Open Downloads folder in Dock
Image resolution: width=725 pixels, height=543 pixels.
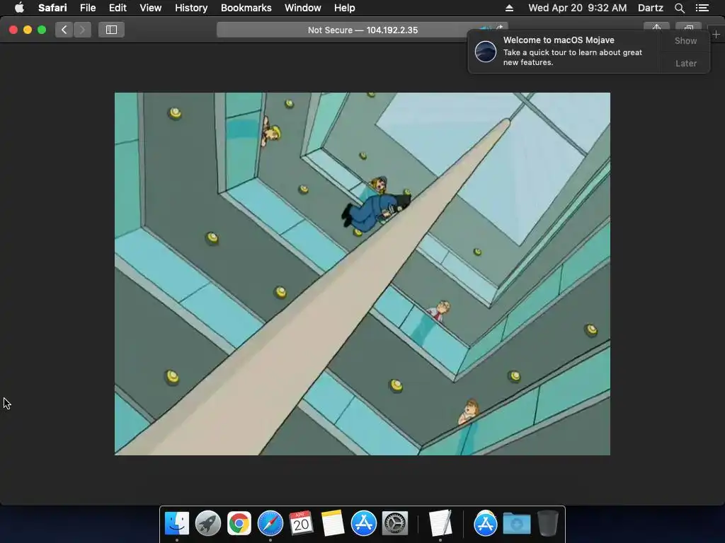(x=516, y=523)
